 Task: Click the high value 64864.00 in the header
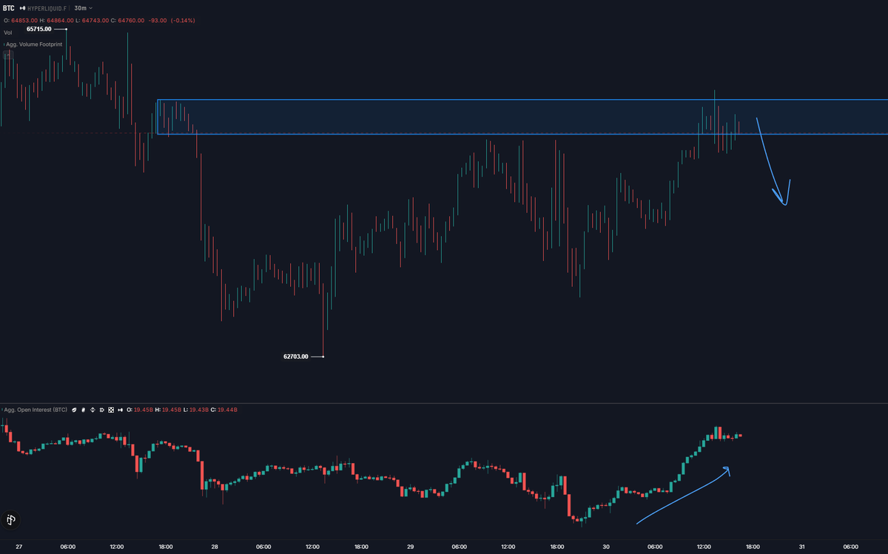coord(60,20)
